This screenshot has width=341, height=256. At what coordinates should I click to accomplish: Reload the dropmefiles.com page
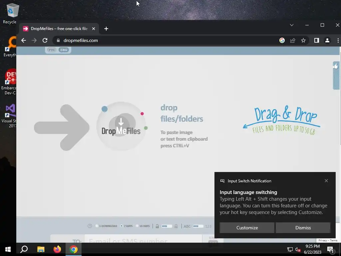pos(45,40)
